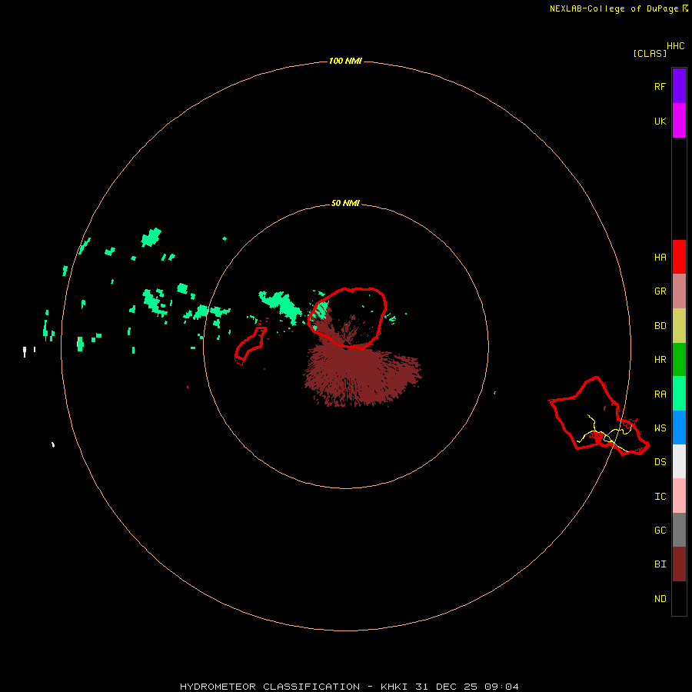Image resolution: width=692 pixels, height=692 pixels.
Task: Click the RA legend label
Action: coord(660,394)
